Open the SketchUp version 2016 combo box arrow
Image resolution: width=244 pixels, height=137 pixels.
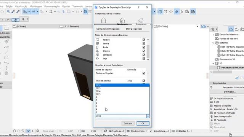148,116
